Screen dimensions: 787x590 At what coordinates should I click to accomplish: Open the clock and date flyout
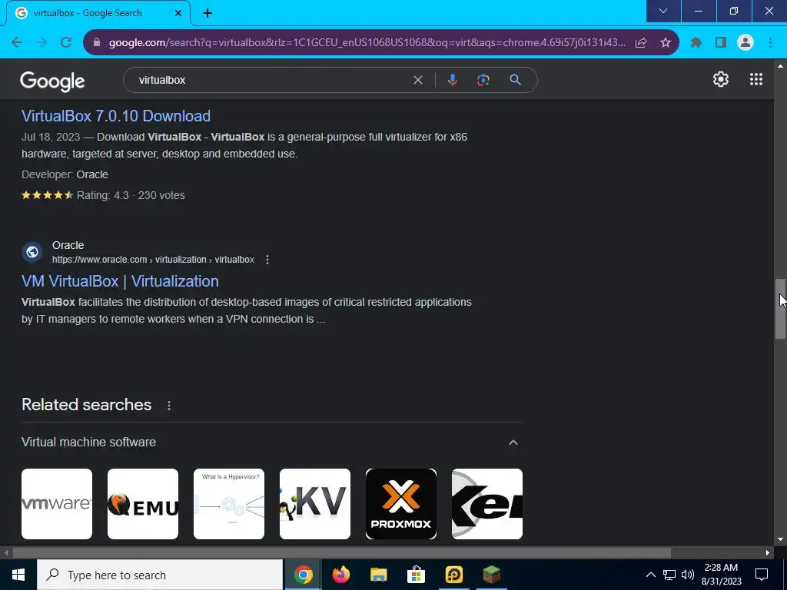pos(721,575)
